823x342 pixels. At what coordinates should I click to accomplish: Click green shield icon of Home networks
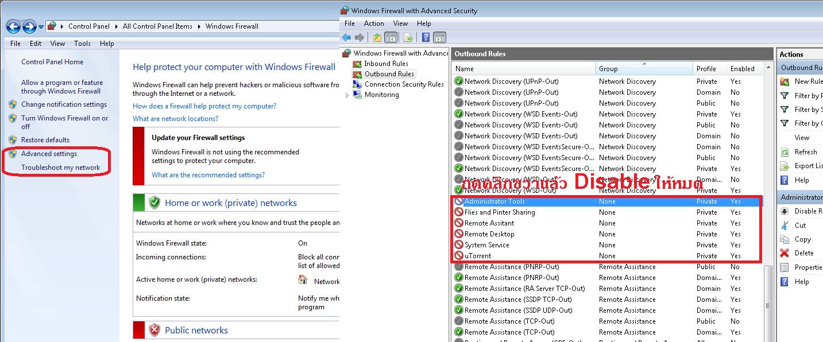coord(154,203)
